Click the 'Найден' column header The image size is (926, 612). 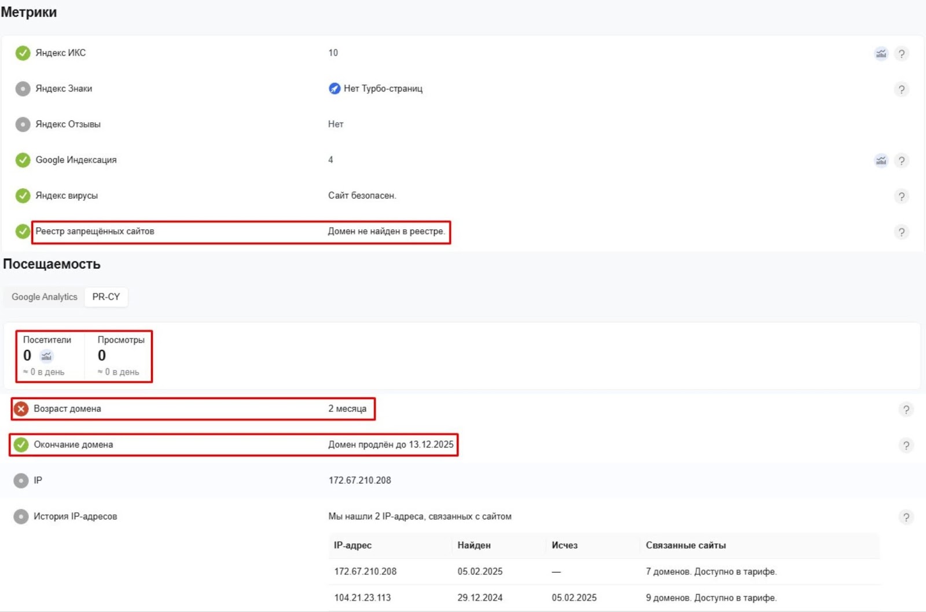click(474, 545)
